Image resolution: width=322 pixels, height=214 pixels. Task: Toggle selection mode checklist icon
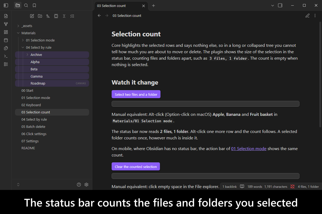coord(72,16)
